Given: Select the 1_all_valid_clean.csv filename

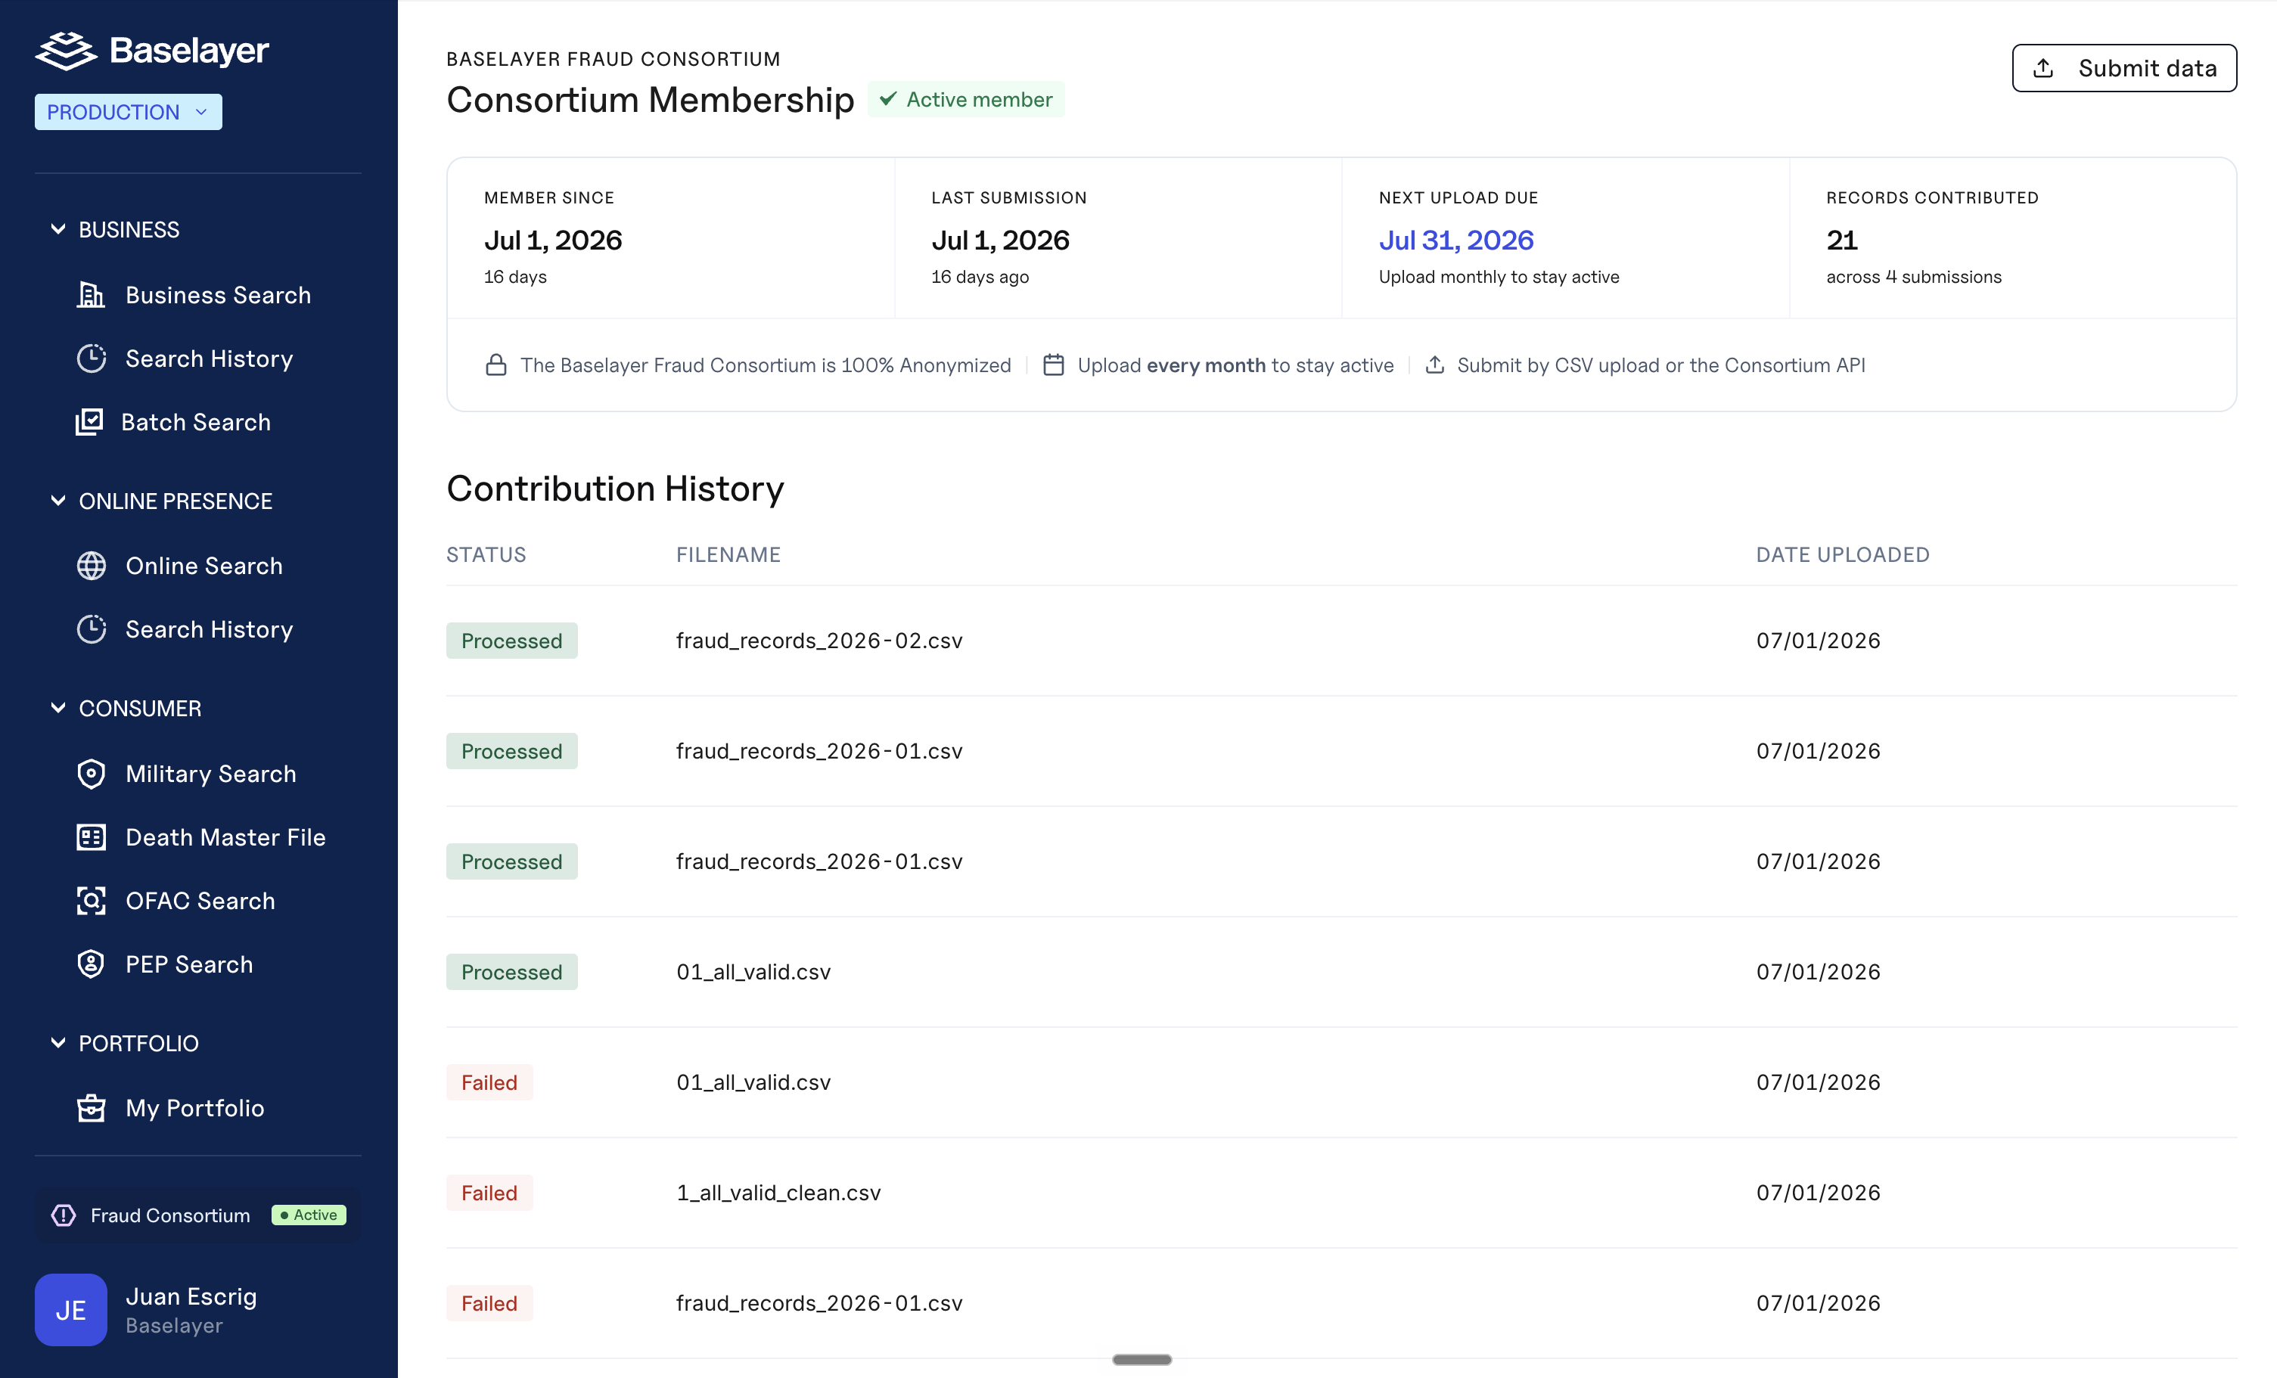Looking at the screenshot, I should click(x=778, y=1192).
